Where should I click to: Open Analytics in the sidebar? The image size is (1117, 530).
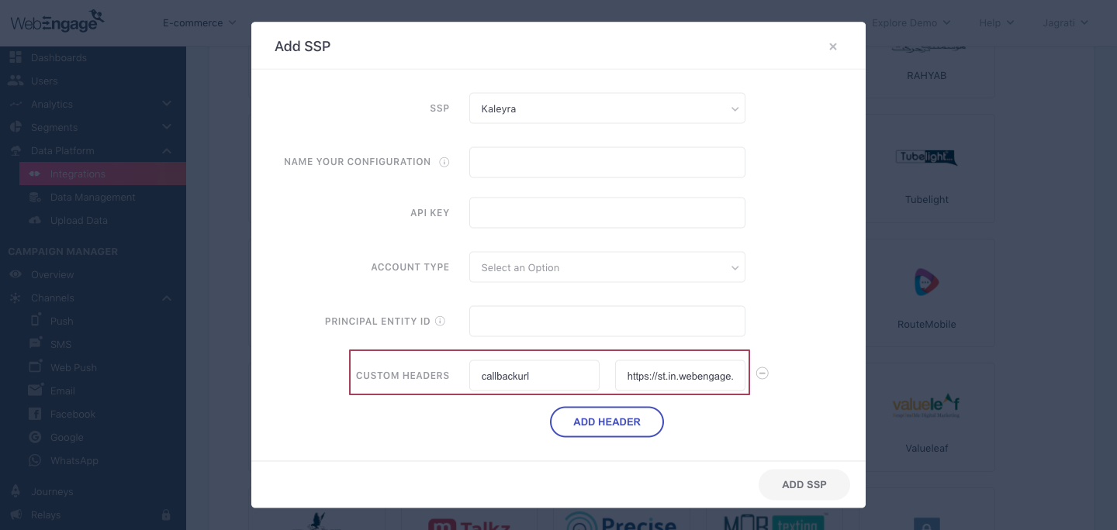[x=52, y=104]
